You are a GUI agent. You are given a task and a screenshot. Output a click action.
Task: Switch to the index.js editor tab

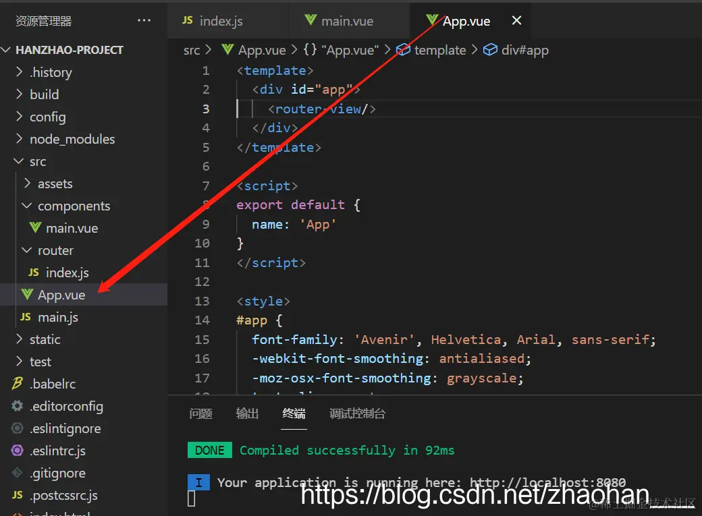[228, 21]
